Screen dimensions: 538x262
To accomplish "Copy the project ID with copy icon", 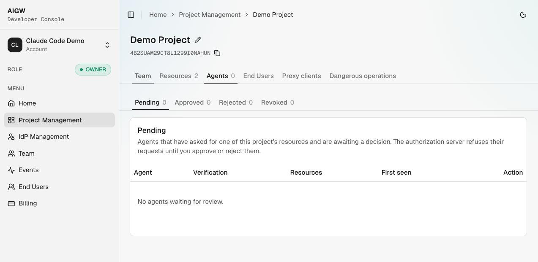I will tap(217, 53).
